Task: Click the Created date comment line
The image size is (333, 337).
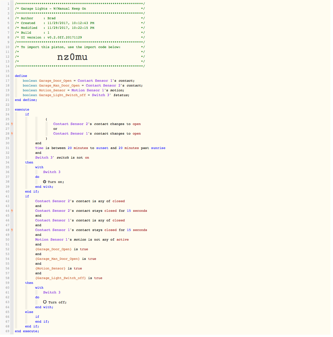Action: pyautogui.click(x=80, y=23)
